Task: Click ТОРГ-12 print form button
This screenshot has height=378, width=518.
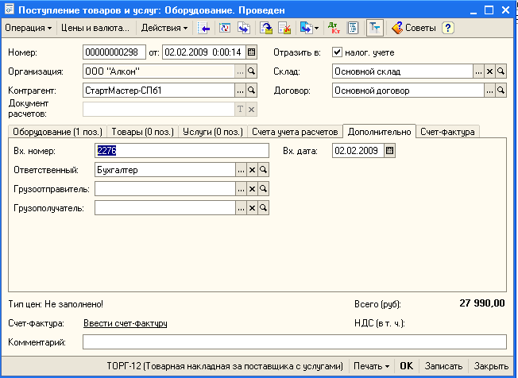Action: (x=225, y=366)
